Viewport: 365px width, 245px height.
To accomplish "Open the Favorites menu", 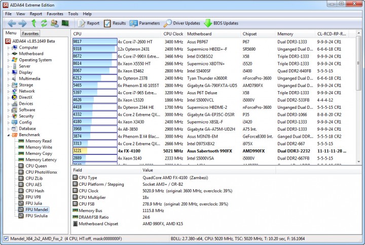I will (55, 14).
